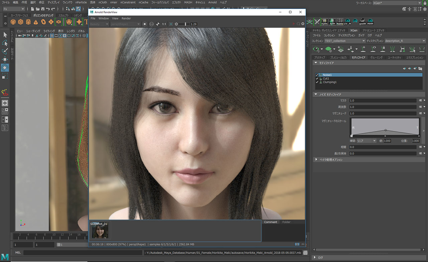Screen dimensions: 428x262
Task: Adjust the exposure slider in RenderView
Action: 184,24
